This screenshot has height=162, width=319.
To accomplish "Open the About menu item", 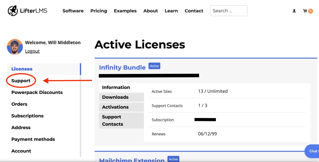I will [150, 11].
